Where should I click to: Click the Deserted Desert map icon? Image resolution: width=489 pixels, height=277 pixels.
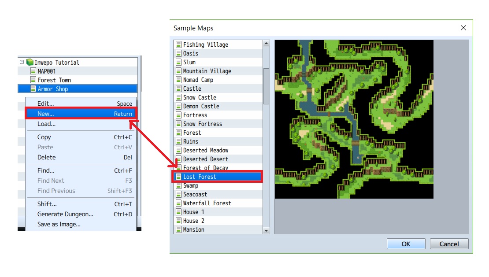pyautogui.click(x=178, y=159)
